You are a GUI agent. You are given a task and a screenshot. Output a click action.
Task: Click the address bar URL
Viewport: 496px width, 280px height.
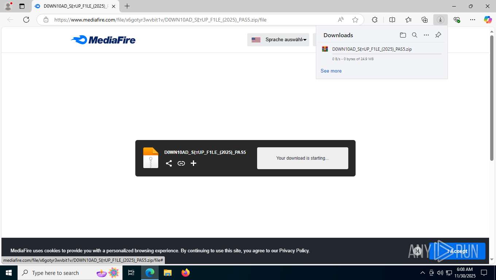160,20
